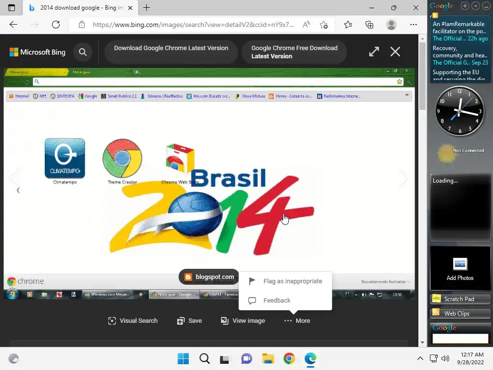Click the Edge back navigation arrow
Image resolution: width=493 pixels, height=370 pixels.
coord(13,25)
